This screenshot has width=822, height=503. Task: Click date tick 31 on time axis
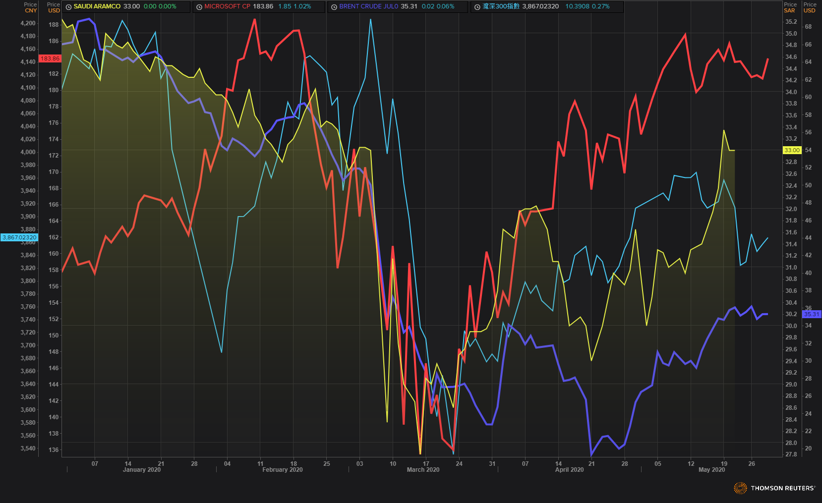coord(492,464)
